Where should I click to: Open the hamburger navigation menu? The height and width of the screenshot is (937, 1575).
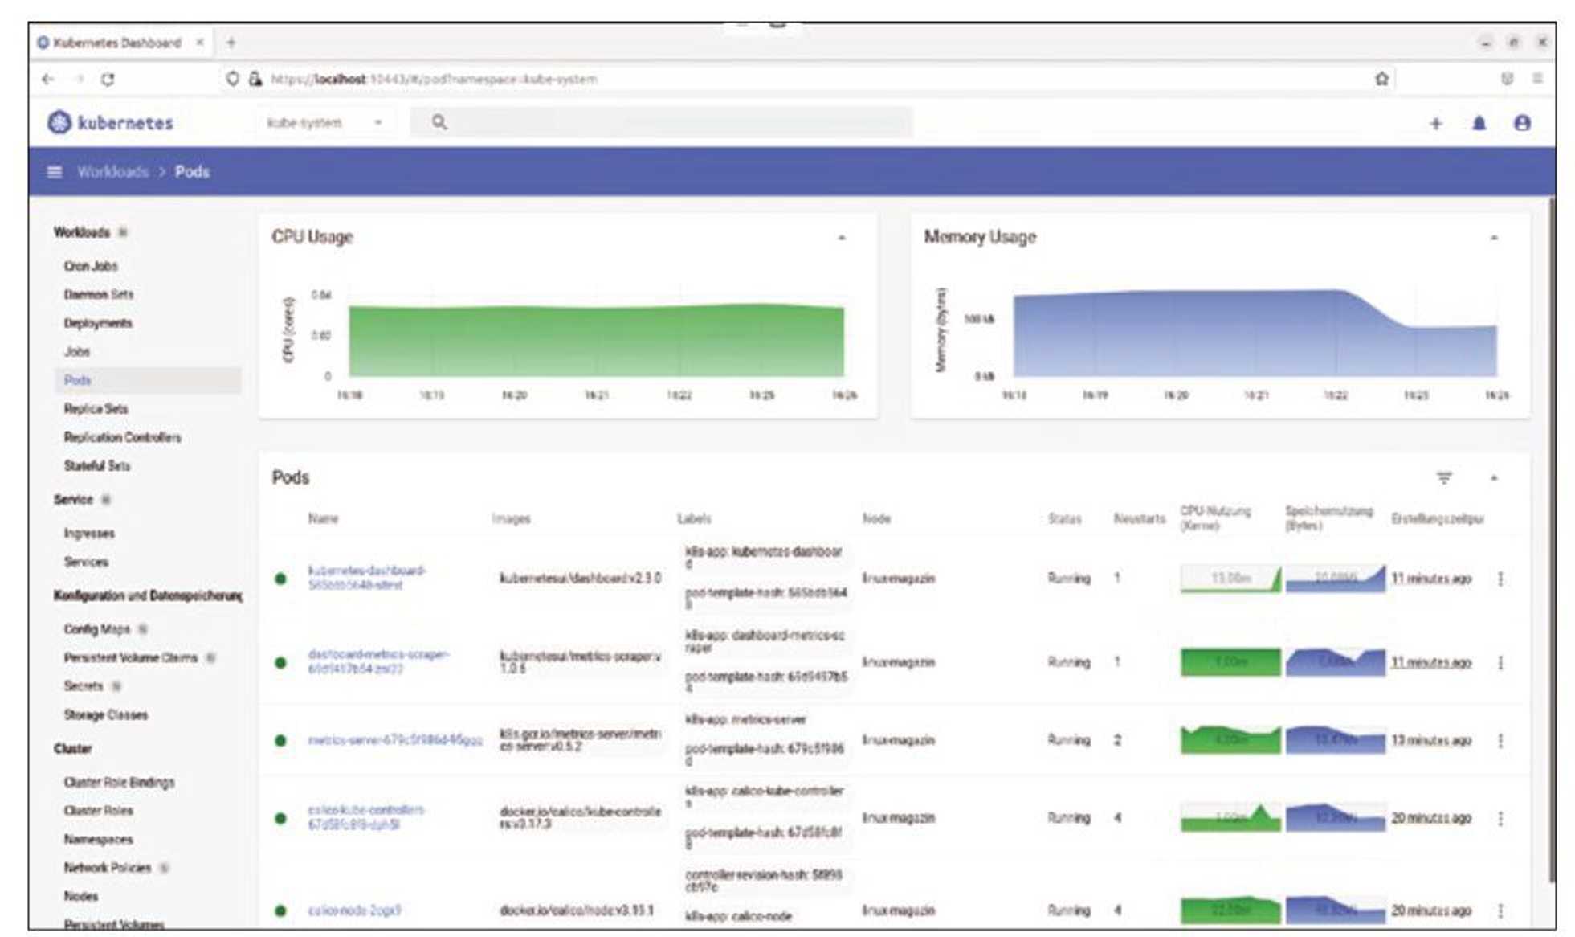[x=55, y=172]
